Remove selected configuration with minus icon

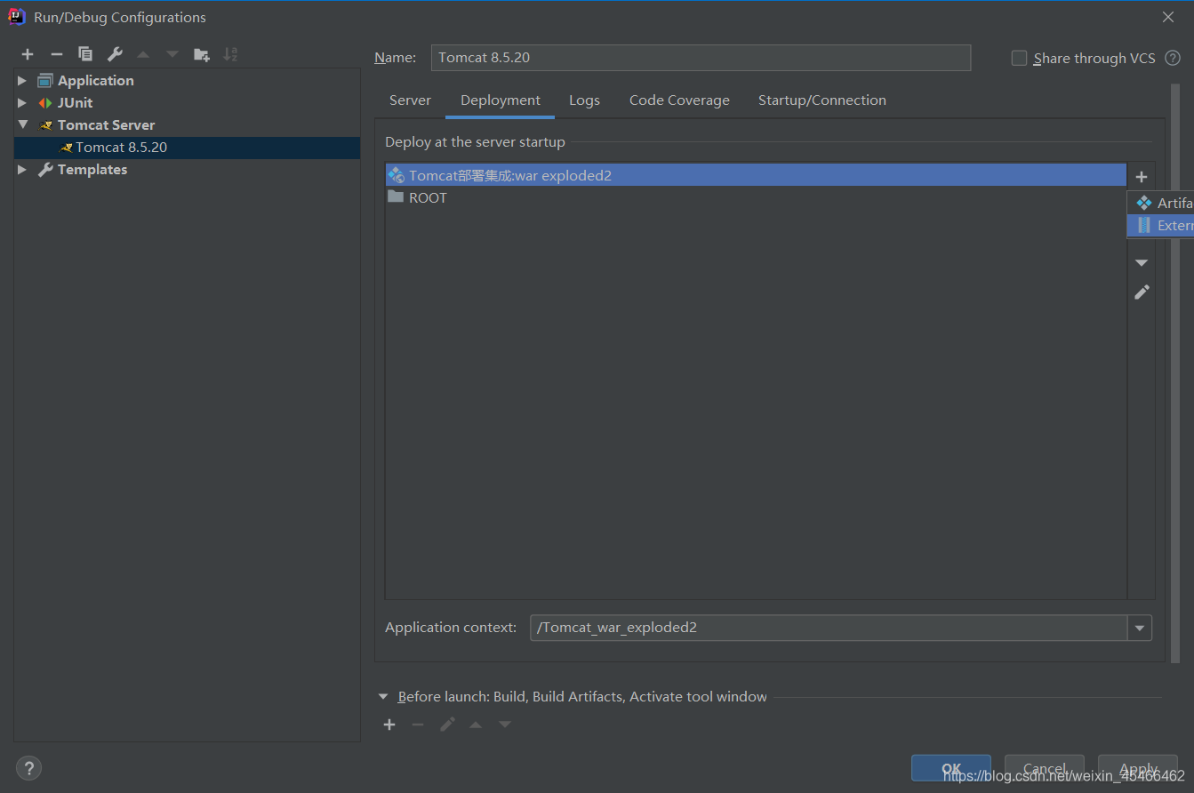56,54
